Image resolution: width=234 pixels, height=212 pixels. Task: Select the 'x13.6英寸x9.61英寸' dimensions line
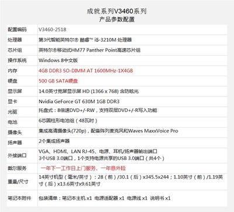[x=70, y=184]
